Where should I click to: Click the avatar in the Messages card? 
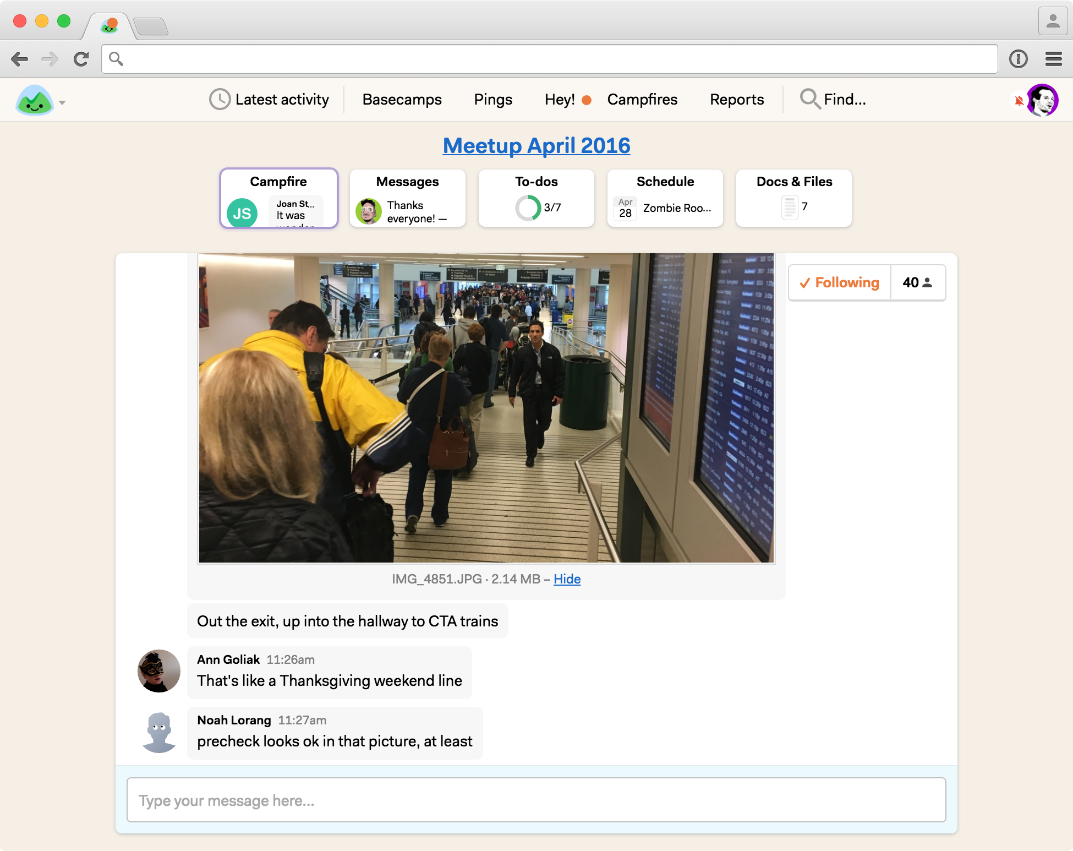pyautogui.click(x=369, y=211)
